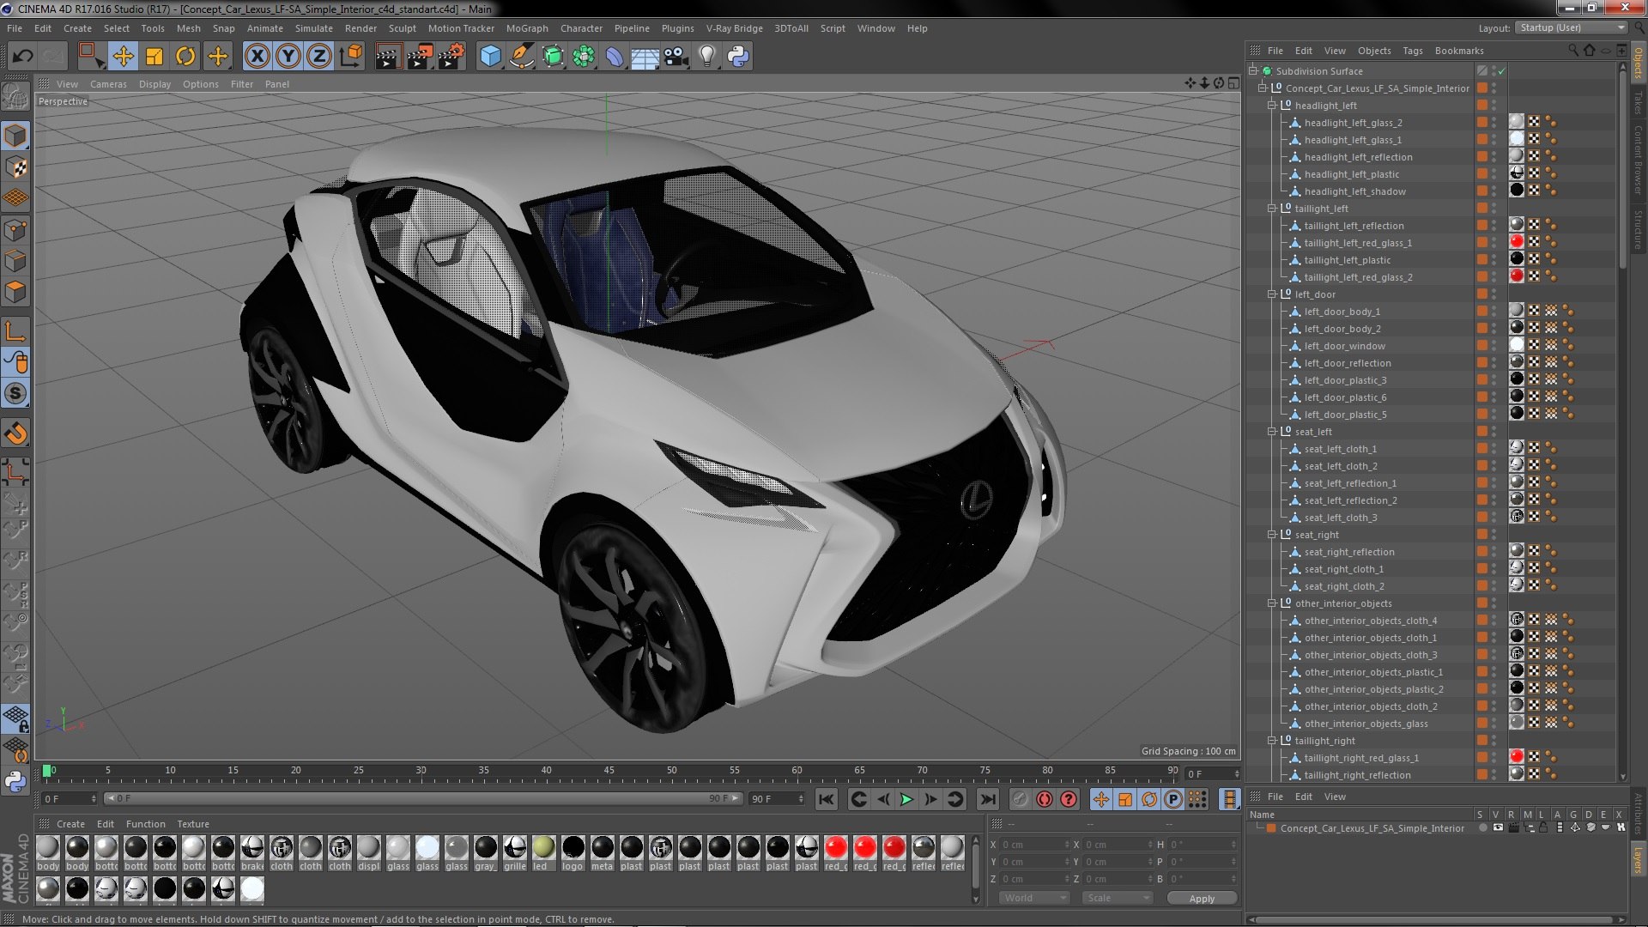Open the Simulate menu
1648x927 pixels.
click(x=314, y=28)
